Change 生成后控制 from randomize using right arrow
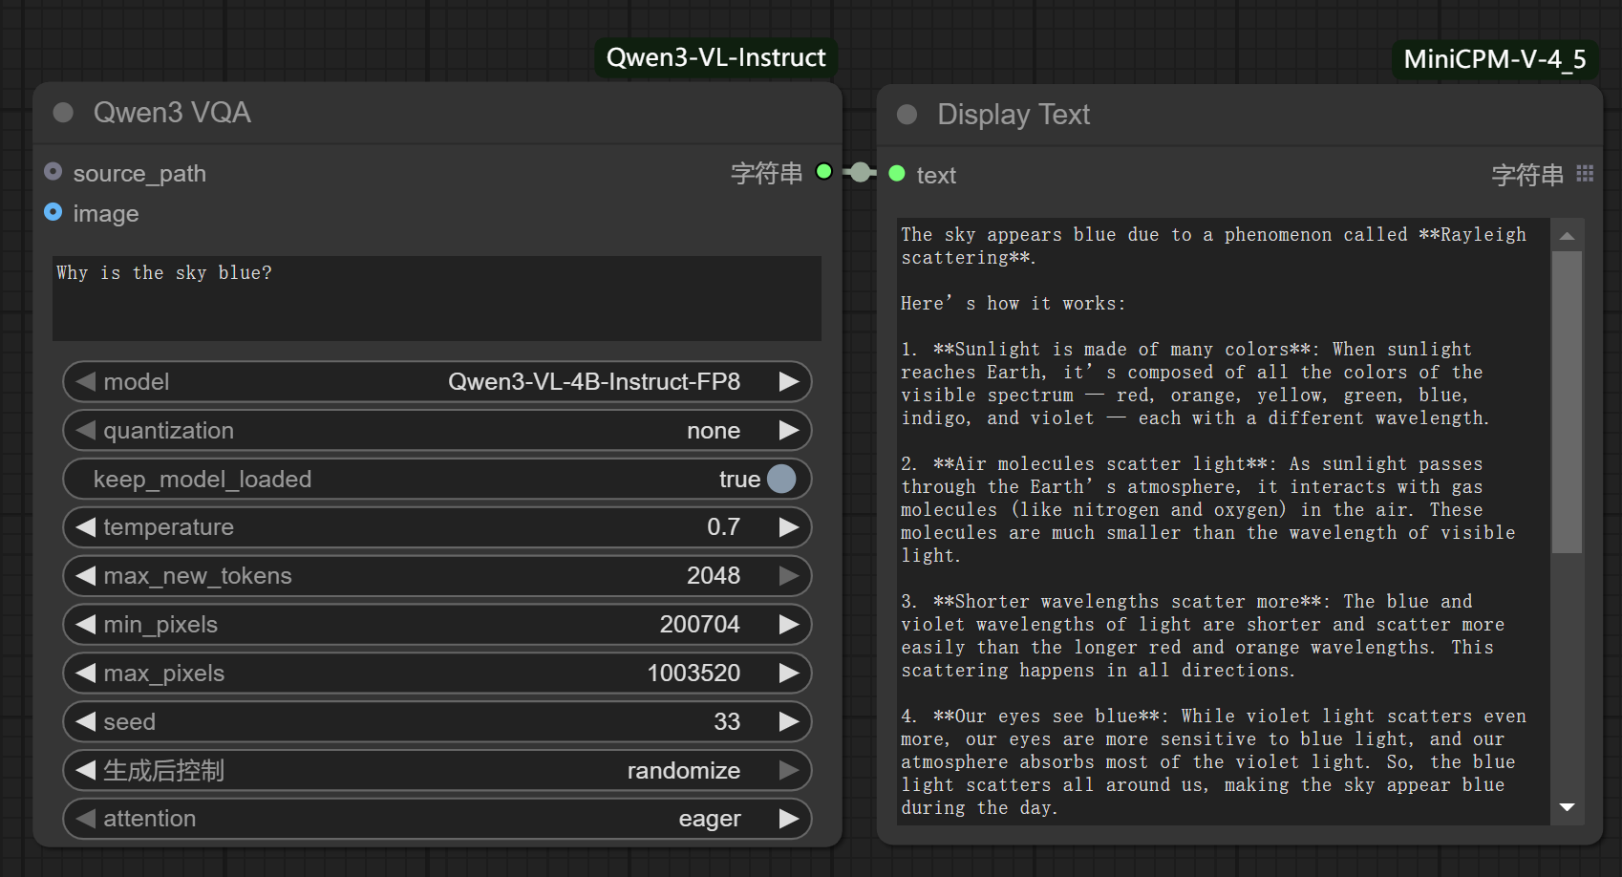 pos(790,770)
